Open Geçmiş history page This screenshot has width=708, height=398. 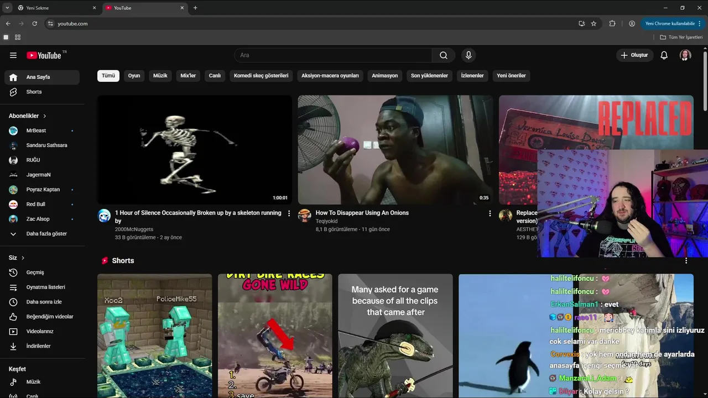42,273
